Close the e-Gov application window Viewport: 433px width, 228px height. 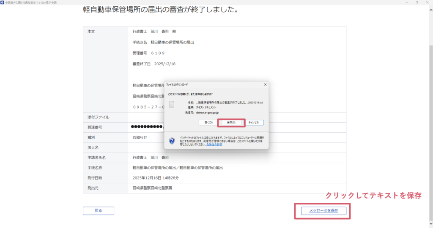pyautogui.click(x=428, y=3)
